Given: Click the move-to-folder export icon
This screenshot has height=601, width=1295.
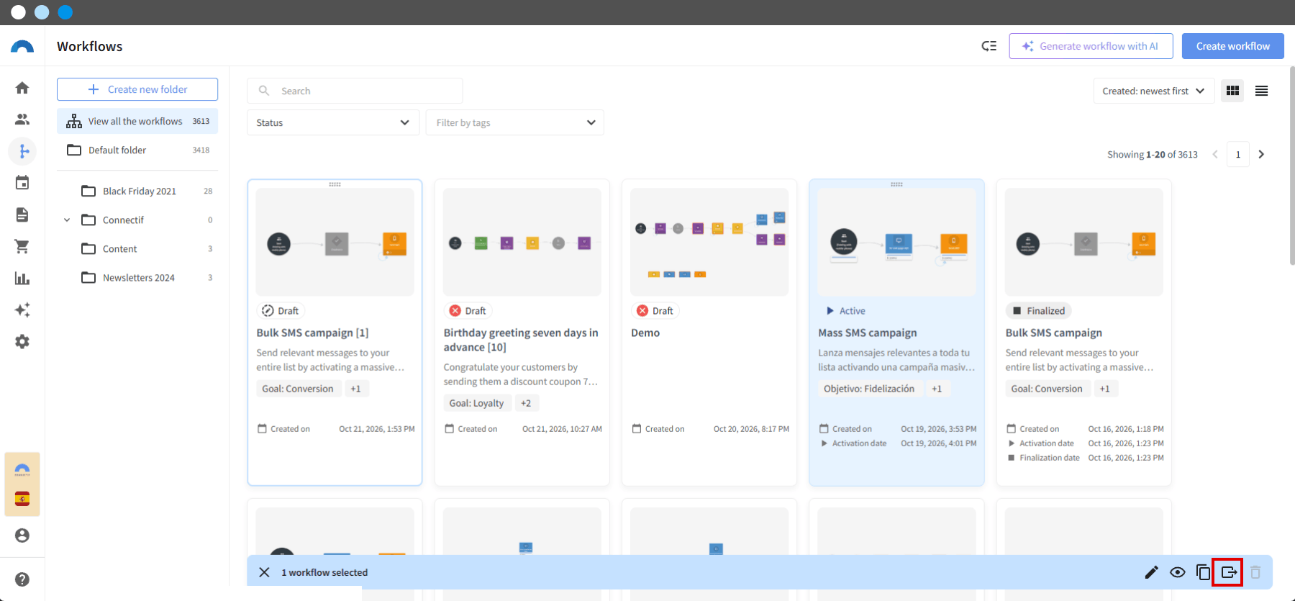Looking at the screenshot, I should coord(1228,572).
